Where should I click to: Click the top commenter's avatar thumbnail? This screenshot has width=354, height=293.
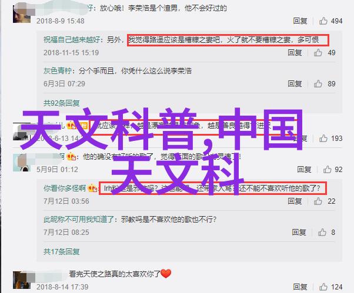click(22, 15)
